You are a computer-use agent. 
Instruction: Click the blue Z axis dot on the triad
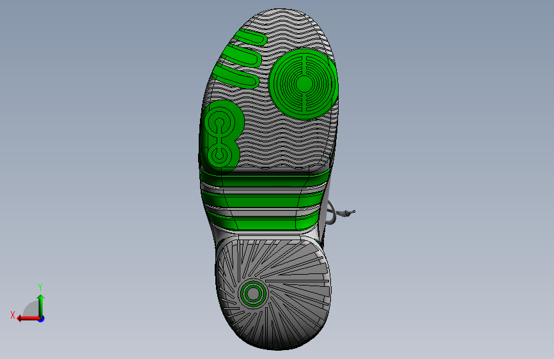[42, 319]
